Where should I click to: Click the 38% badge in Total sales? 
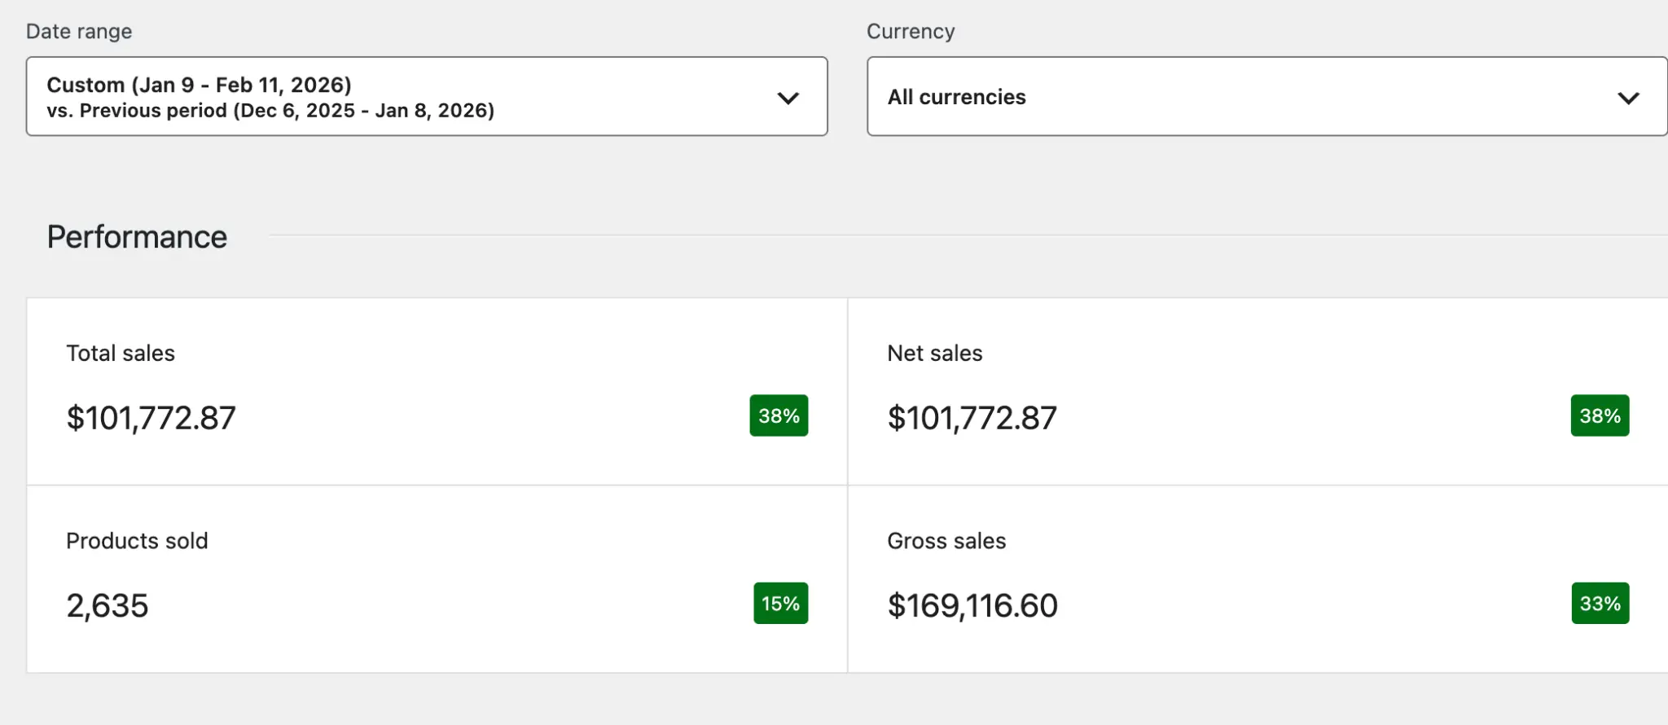pos(779,415)
